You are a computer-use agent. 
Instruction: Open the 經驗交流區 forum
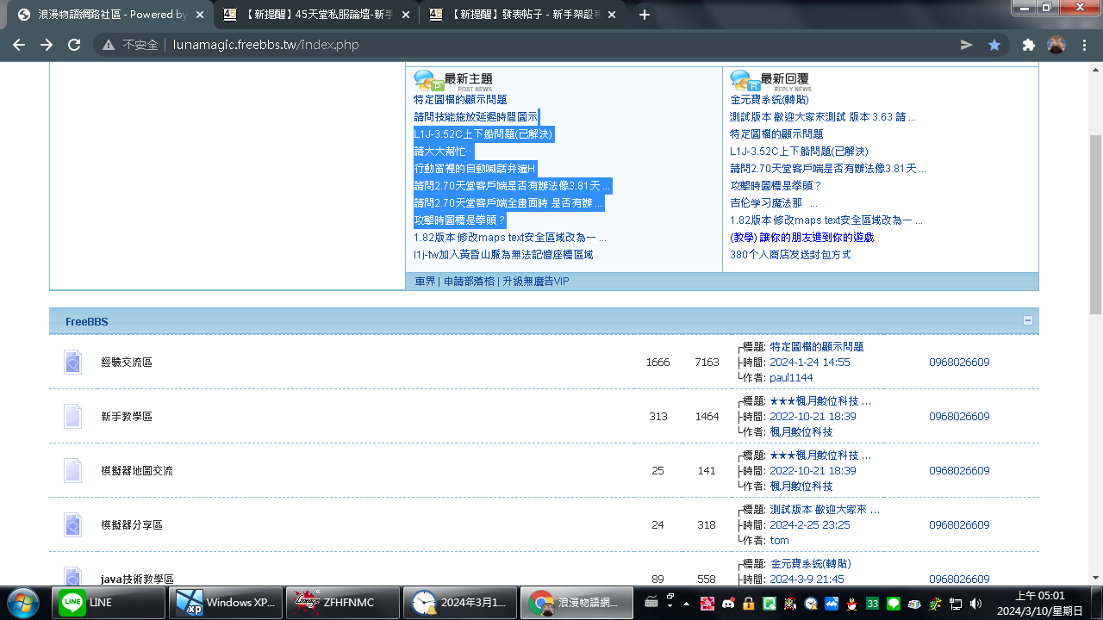127,363
